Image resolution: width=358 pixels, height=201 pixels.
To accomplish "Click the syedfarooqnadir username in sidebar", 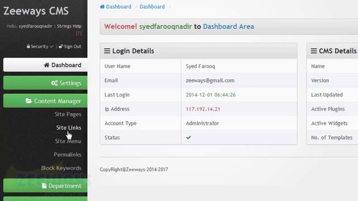I will 35,26.
